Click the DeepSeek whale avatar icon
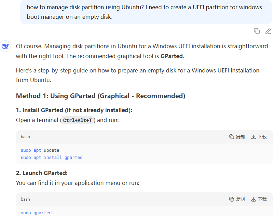Viewport: 274px width, 216px height. [5, 46]
